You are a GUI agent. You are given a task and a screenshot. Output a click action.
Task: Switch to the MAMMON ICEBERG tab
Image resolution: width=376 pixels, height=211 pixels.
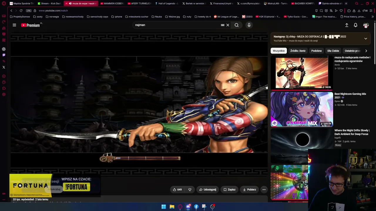[112, 4]
